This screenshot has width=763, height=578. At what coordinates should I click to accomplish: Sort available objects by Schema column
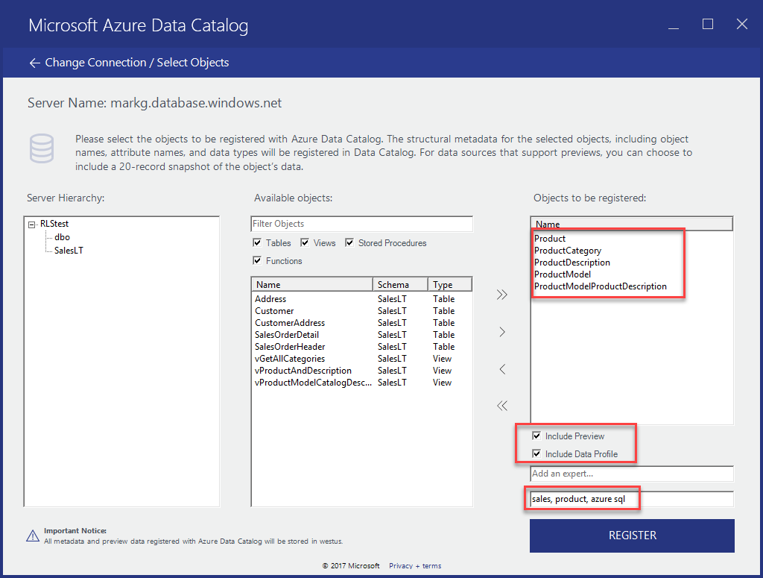click(400, 284)
